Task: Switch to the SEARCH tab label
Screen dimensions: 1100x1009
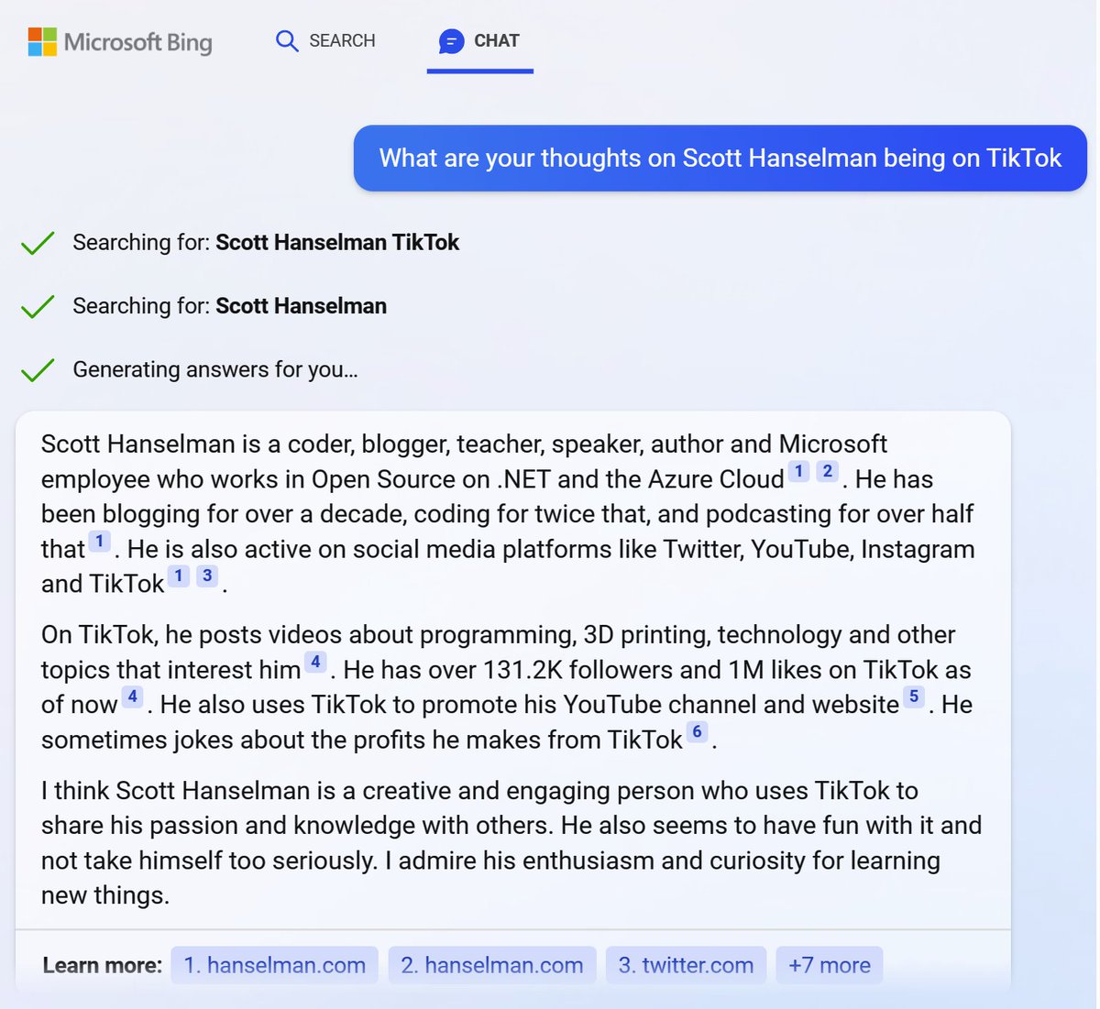Action: pos(342,40)
